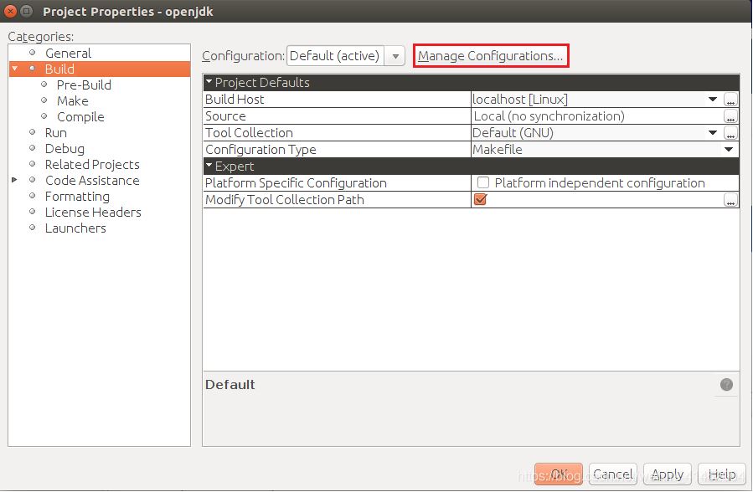The image size is (753, 492).
Task: Open the Tool Collection ellipsis button
Action: [730, 134]
